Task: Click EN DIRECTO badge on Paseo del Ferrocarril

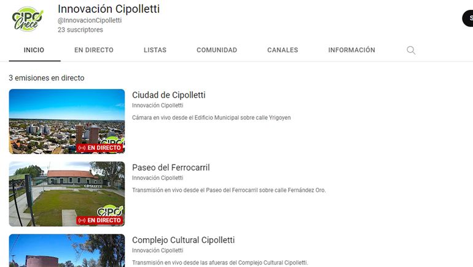Action: click(100, 220)
